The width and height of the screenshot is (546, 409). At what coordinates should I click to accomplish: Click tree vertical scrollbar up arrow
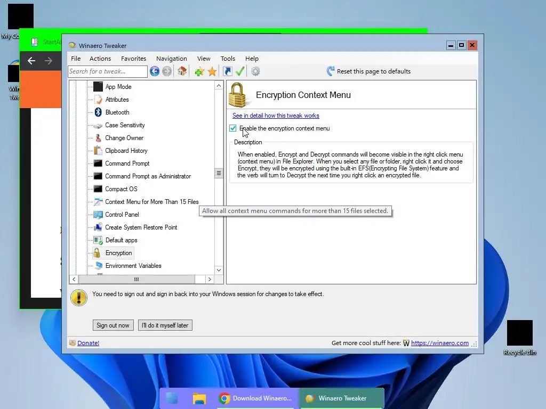click(x=219, y=86)
